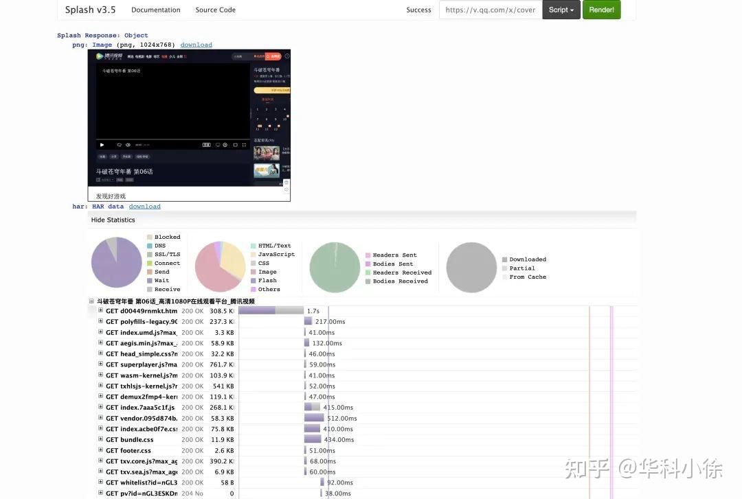Expand GET d00449rnmkt.htm request row

point(100,310)
